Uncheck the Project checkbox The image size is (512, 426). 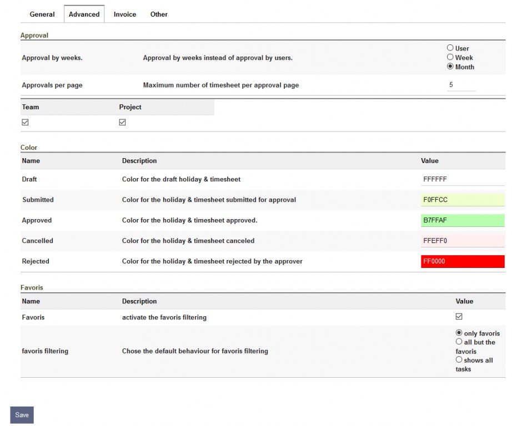[x=122, y=123]
